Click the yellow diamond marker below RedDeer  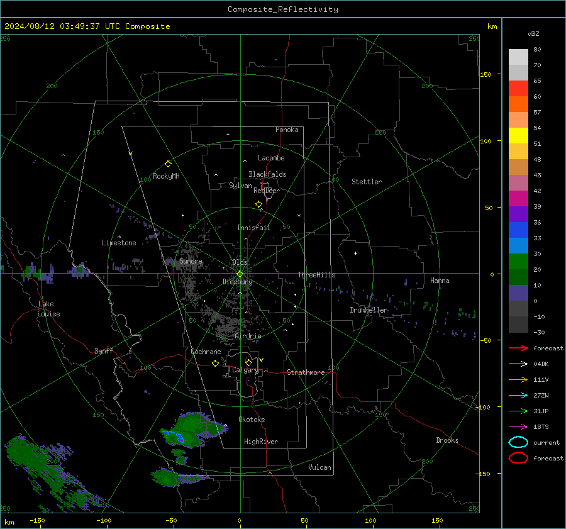258,204
